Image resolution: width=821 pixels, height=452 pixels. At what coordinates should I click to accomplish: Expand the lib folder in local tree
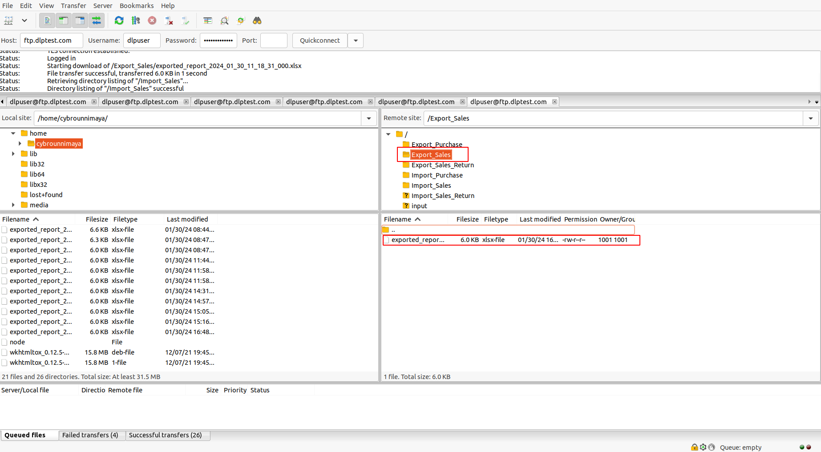[x=13, y=154]
